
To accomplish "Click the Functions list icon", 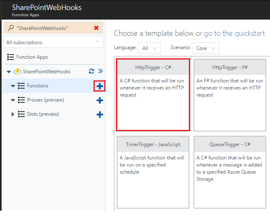I will click(x=21, y=86).
